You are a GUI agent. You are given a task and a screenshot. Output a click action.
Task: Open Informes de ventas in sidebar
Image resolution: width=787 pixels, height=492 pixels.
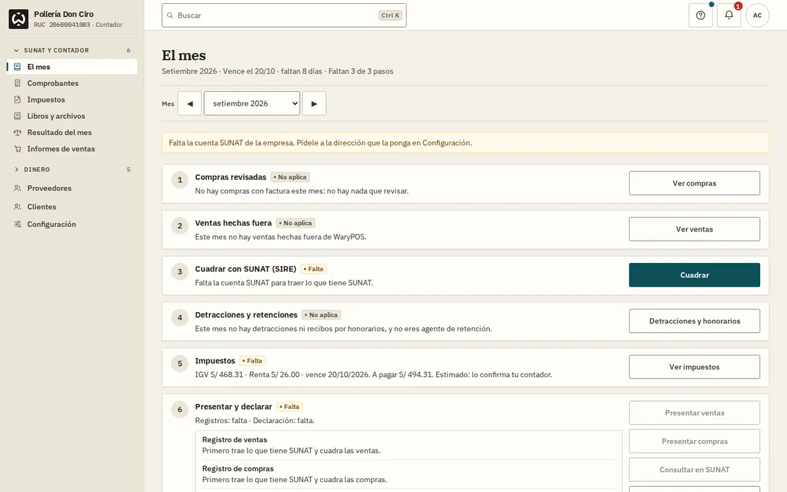click(x=72, y=149)
